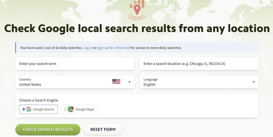
Task: Open the Country dropdown
Action: (75, 82)
